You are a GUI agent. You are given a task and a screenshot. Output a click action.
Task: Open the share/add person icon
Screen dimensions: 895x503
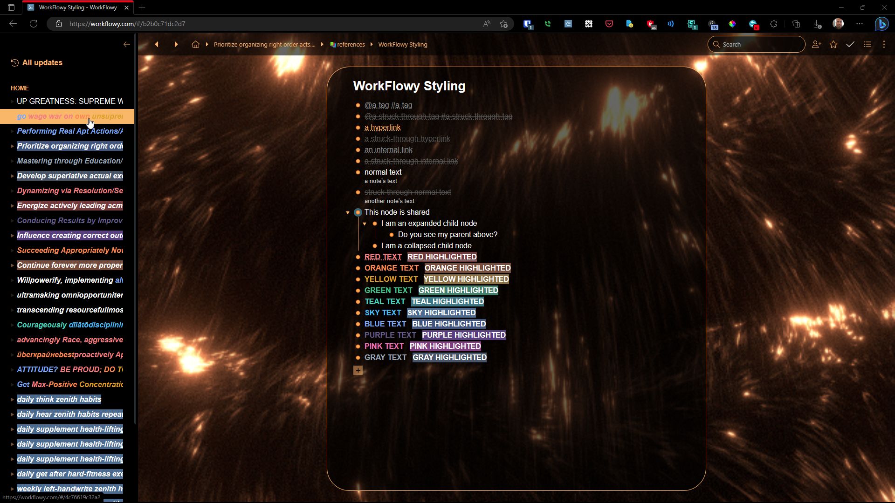(816, 44)
